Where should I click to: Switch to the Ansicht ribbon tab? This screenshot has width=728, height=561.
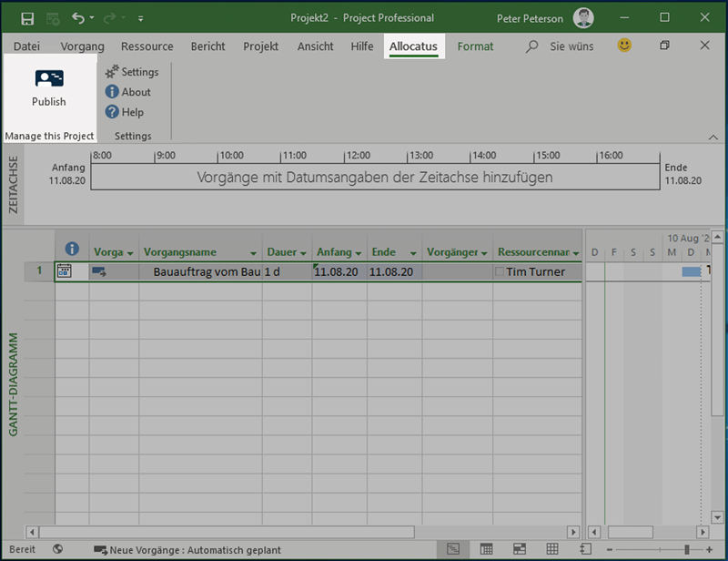pos(315,46)
